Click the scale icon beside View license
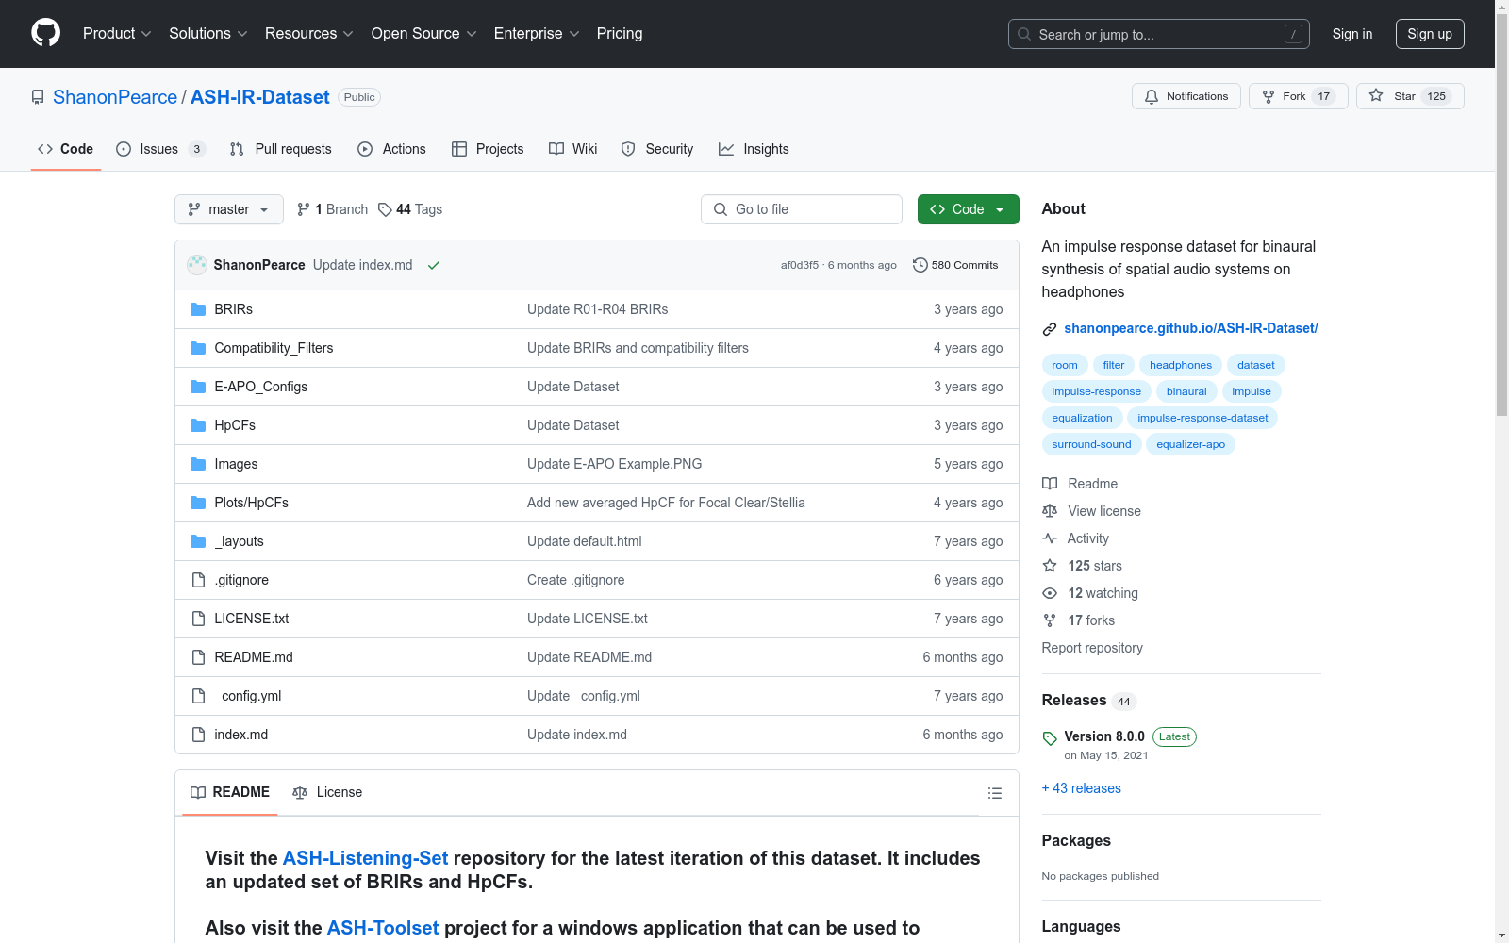 [x=1050, y=511]
